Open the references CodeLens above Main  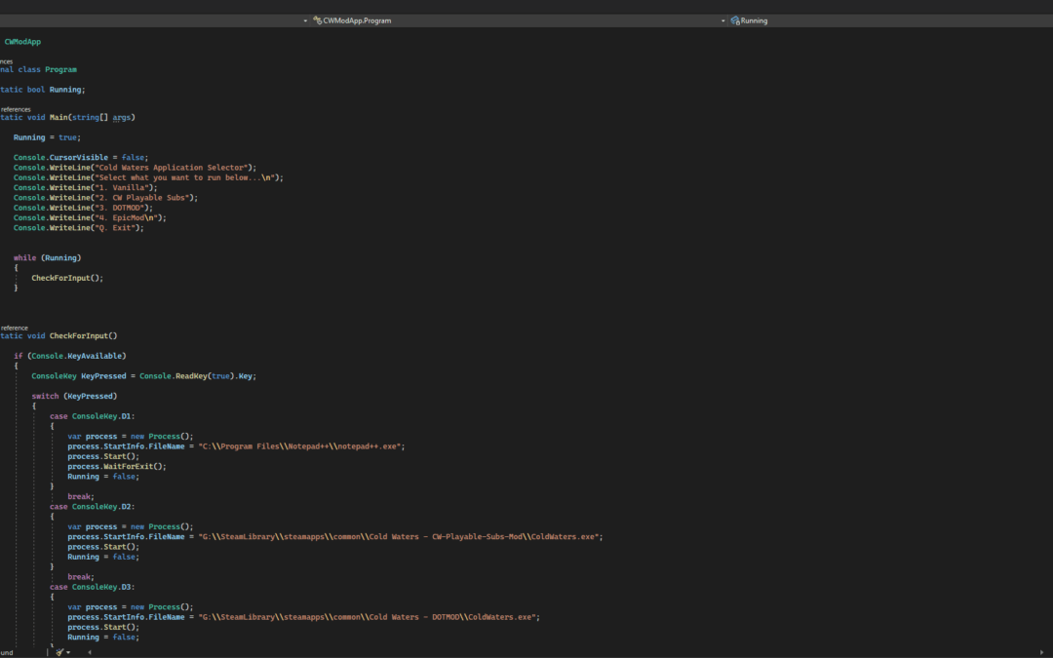(16, 109)
